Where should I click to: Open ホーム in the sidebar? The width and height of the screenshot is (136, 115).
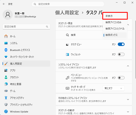point(26,36)
